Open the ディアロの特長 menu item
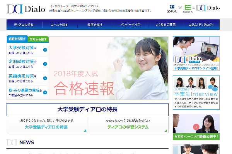Screen dimensions: 232x154 click(x=24, y=25)
